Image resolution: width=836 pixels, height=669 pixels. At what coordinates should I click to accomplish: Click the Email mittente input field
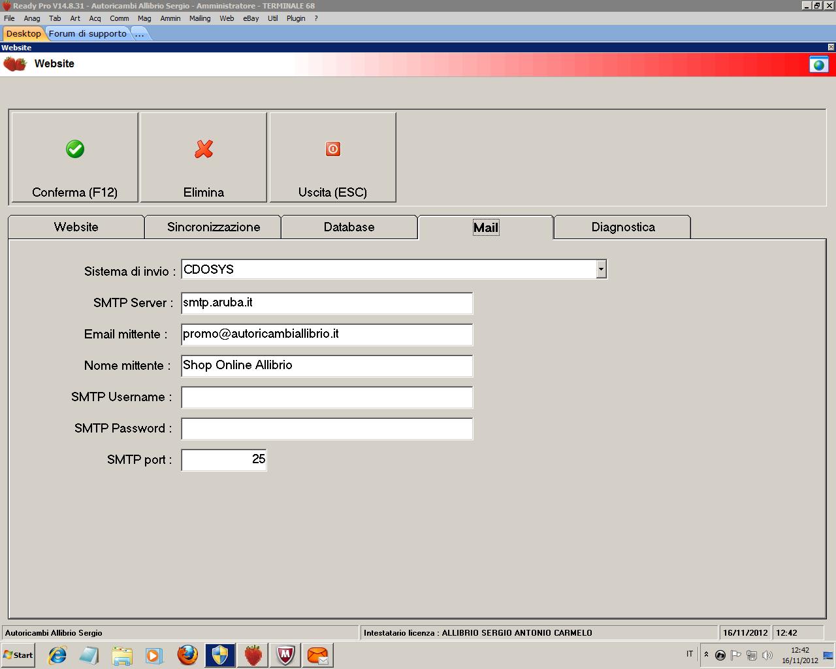pos(327,334)
